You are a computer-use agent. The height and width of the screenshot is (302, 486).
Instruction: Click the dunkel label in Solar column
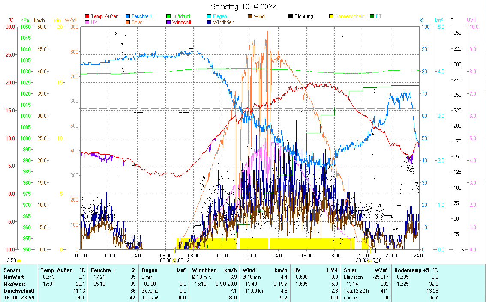click(351, 298)
